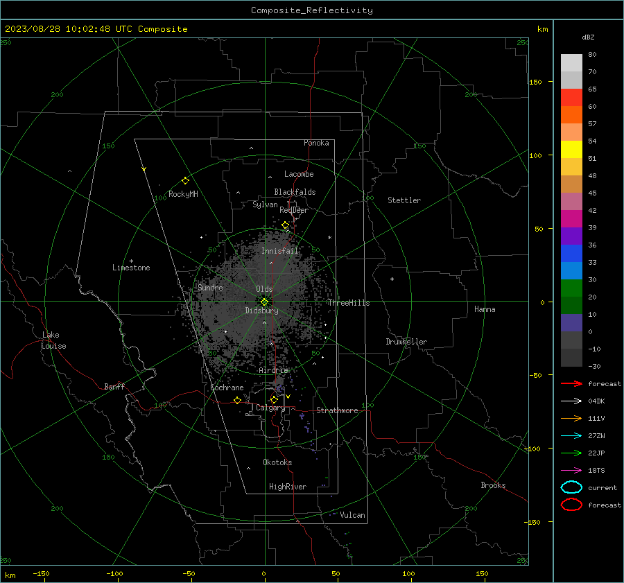Click the cyan 'current' ellipse symbol
This screenshot has height=583, width=624.
(x=571, y=487)
